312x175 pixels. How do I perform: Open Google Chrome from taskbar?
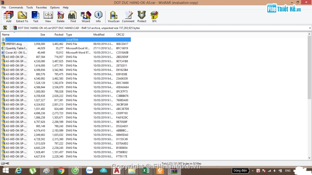pos(61,170)
